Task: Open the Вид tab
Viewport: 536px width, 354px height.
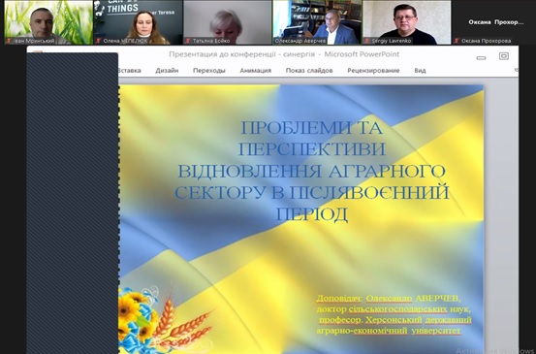Action: point(420,71)
